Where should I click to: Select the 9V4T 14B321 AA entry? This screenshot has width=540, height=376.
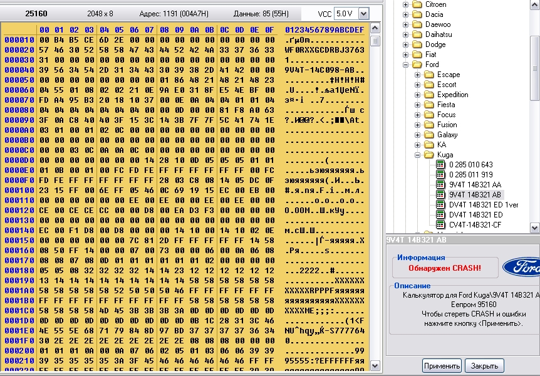point(475,185)
